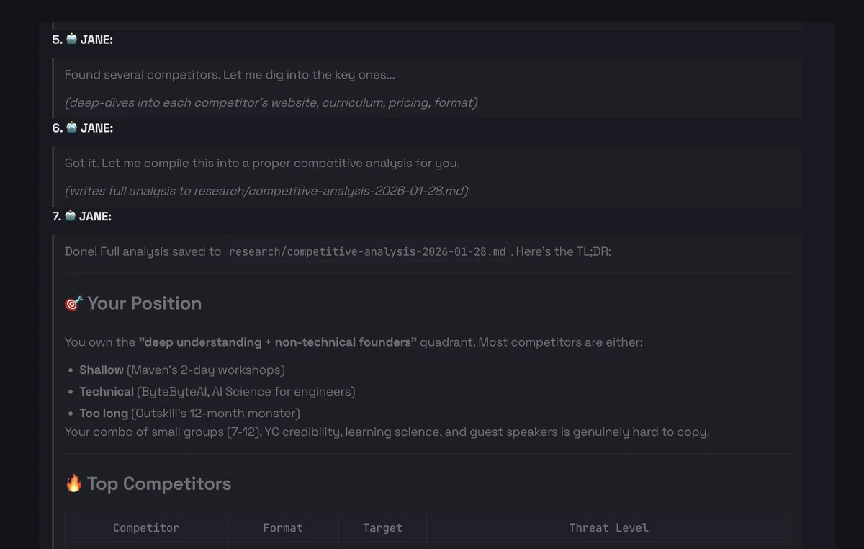The width and height of the screenshot is (864, 549).
Task: Click the bold deep understanding quadrant phrase
Action: (277, 342)
